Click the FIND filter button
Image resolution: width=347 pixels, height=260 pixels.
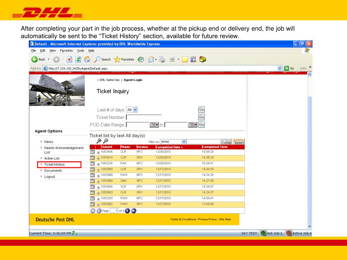(x=226, y=142)
